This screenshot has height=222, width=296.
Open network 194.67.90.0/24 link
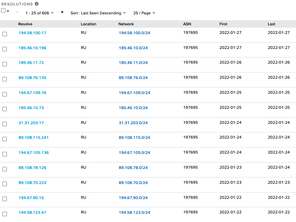133,198
